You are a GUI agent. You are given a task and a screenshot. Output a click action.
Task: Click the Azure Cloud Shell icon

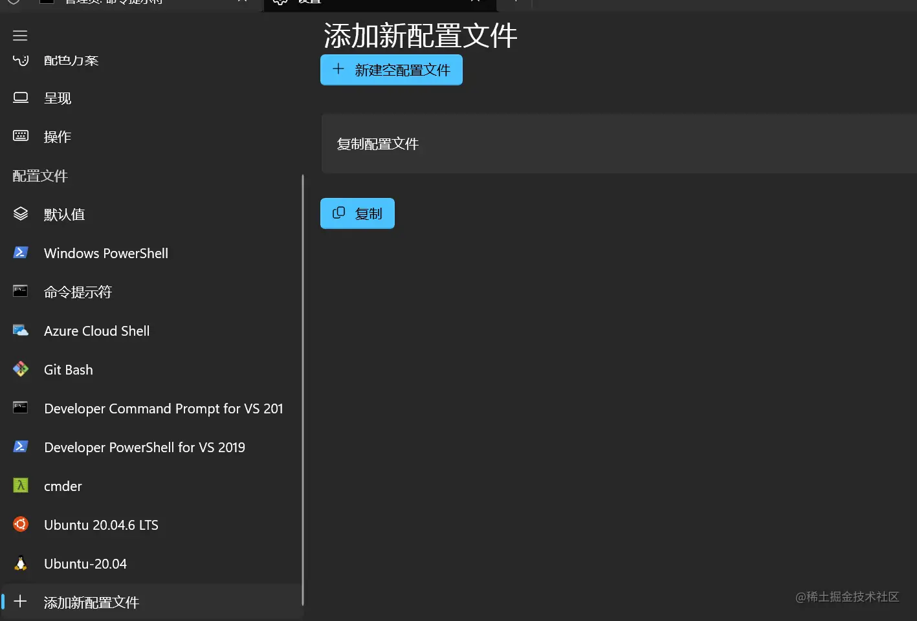[21, 331]
